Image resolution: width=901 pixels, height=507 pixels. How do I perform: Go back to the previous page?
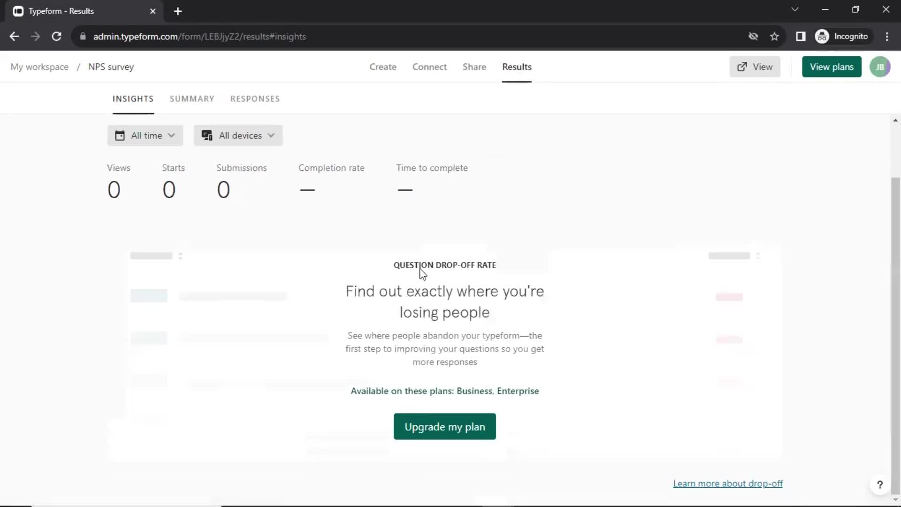tap(14, 36)
